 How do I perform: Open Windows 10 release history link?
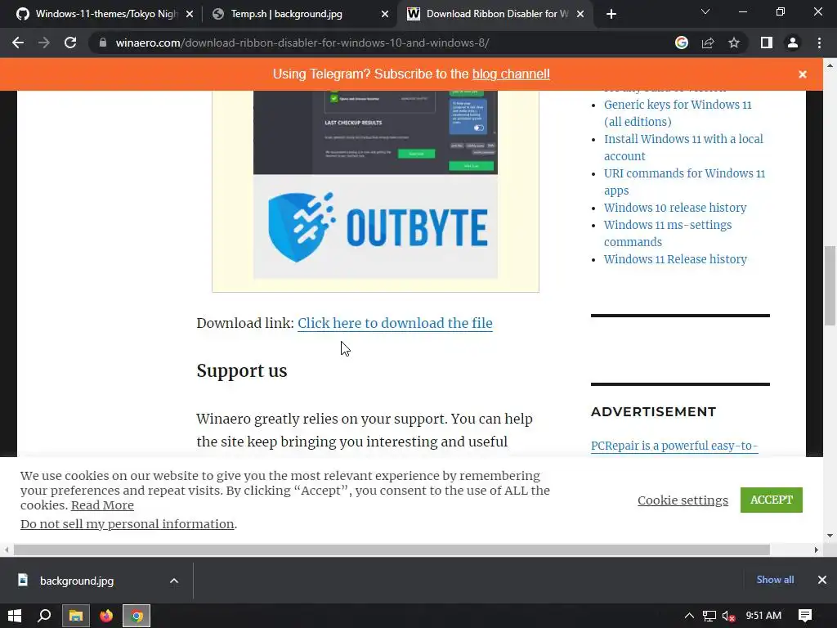pyautogui.click(x=674, y=208)
